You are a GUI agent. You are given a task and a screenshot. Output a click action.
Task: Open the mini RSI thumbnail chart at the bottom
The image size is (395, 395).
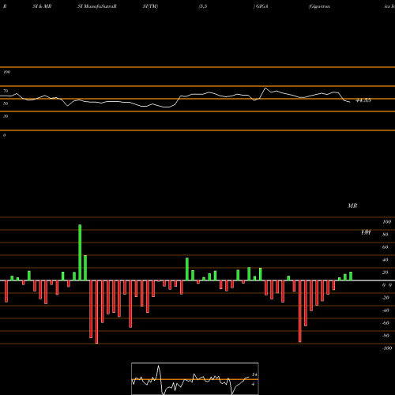pyautogui.click(x=195, y=378)
